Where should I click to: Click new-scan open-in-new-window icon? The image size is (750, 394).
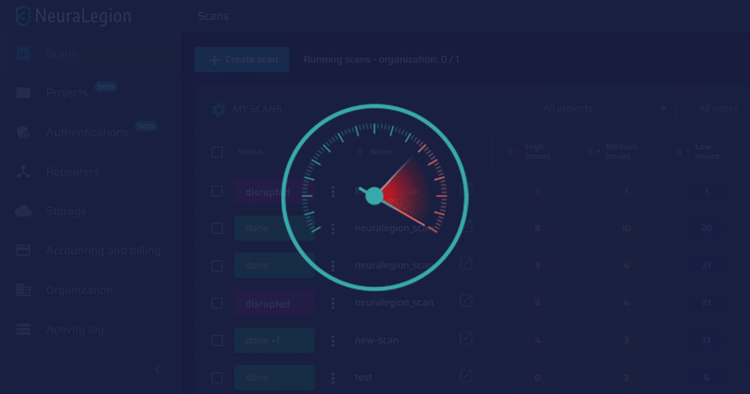pyautogui.click(x=466, y=338)
